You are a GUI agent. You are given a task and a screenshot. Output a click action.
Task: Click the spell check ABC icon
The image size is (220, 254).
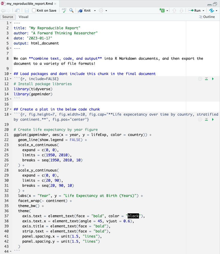click(x=64, y=10)
